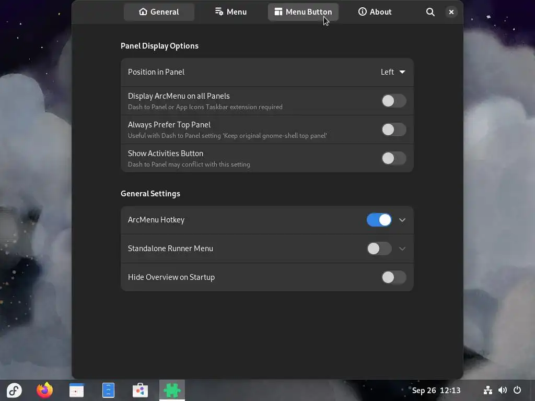Open the Position in Panel dropdown
The image size is (535, 401).
[393, 72]
